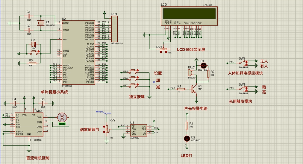Screen dimensions: 303x164
Task: Select the Q1 PNP transistor
Action: 195,89
